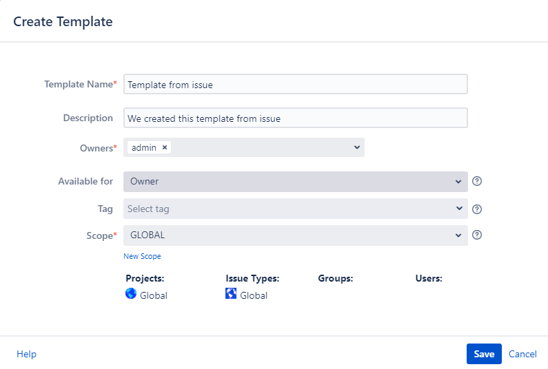This screenshot has width=548, height=369.
Task: Expand the Scope GLOBAL dropdown
Action: (x=458, y=235)
